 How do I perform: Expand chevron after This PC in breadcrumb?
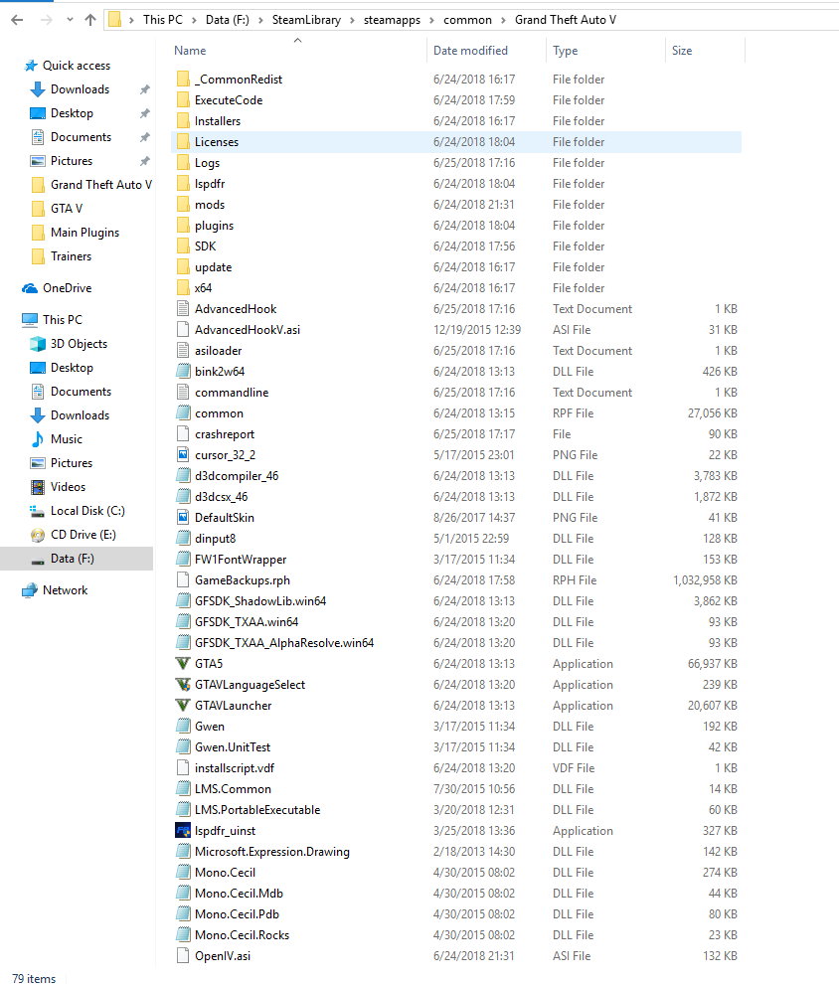point(194,20)
